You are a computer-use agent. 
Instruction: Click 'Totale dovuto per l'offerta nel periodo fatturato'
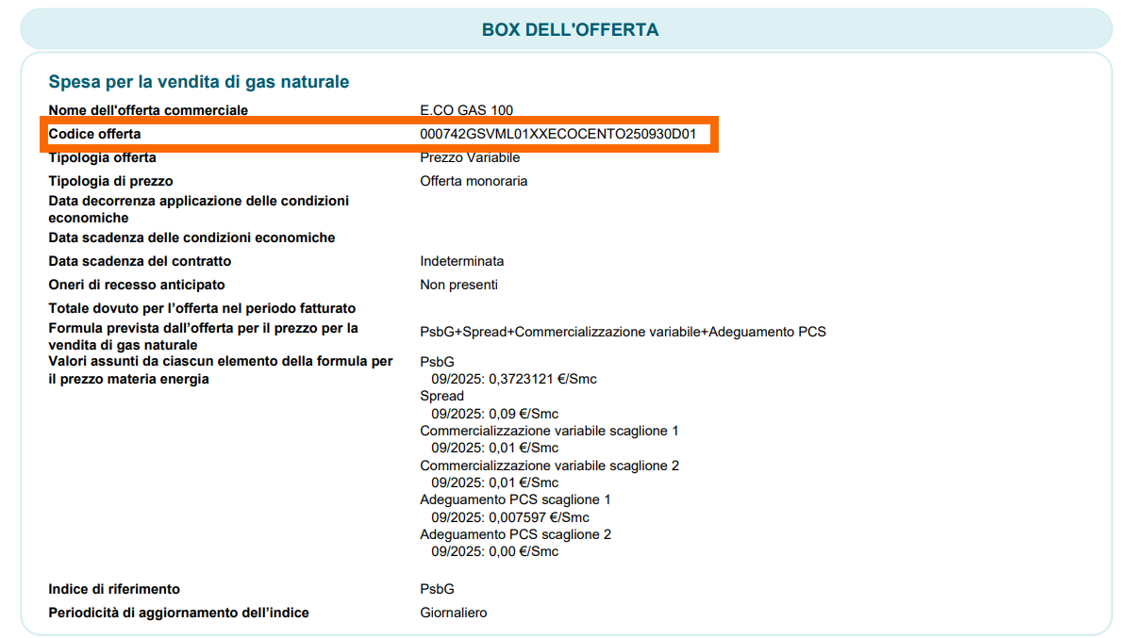click(x=202, y=308)
